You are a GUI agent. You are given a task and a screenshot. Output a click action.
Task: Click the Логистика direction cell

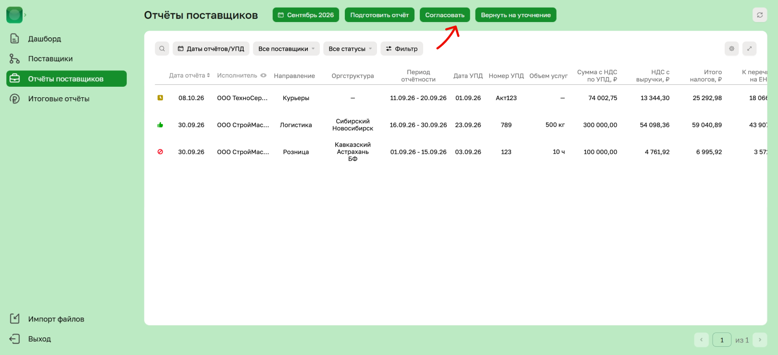[x=296, y=125]
